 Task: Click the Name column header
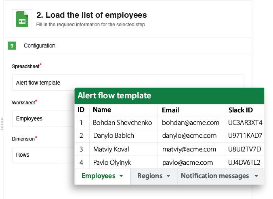[x=123, y=110]
